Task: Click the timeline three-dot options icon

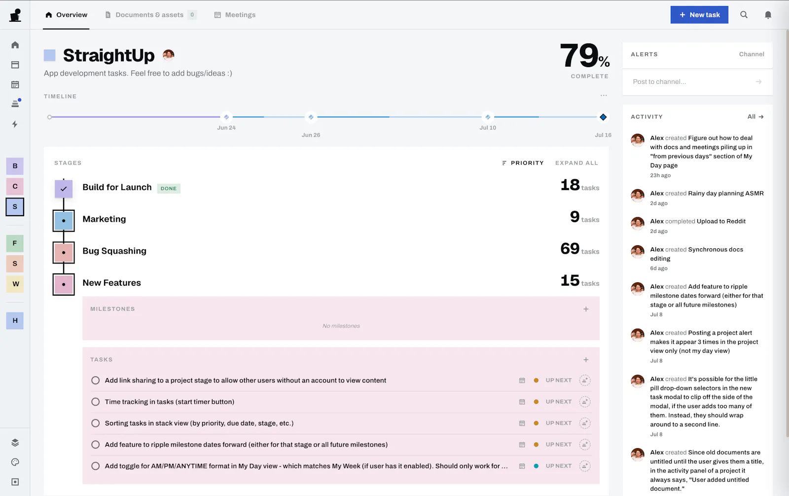Action: (x=604, y=95)
